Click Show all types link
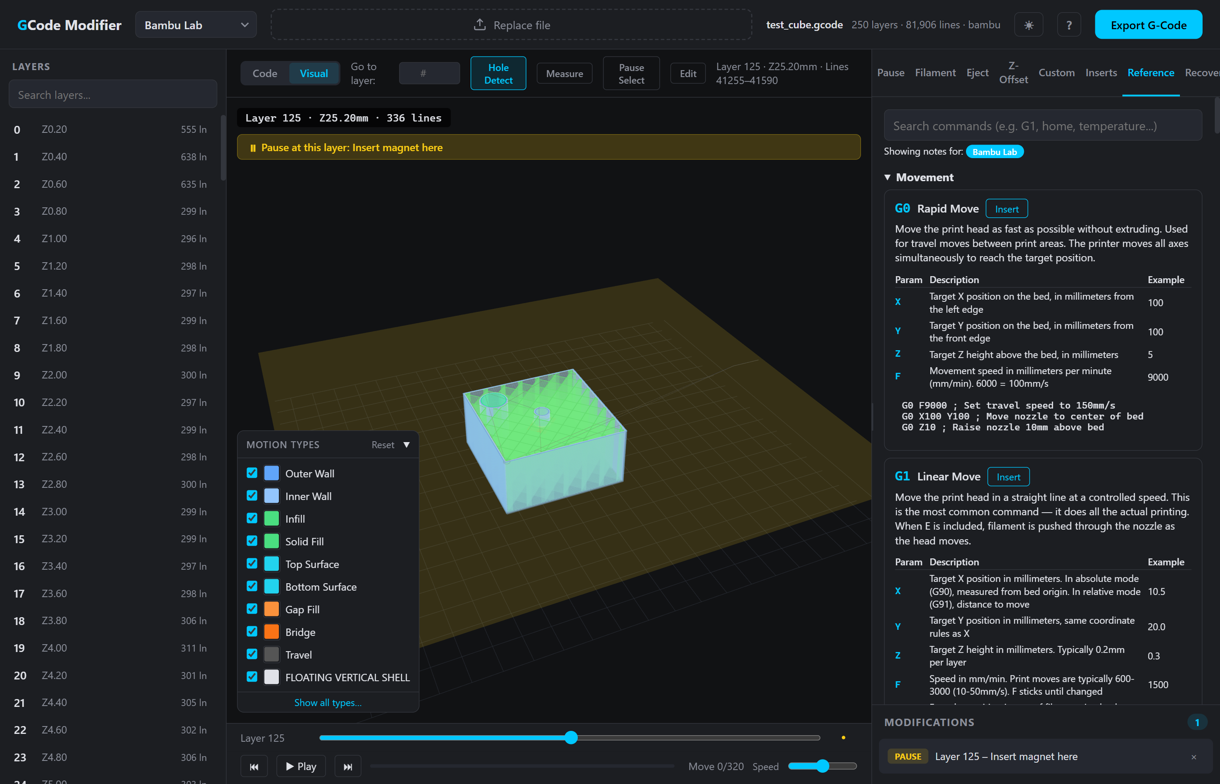Screen dimensions: 1220x784 coord(328,703)
